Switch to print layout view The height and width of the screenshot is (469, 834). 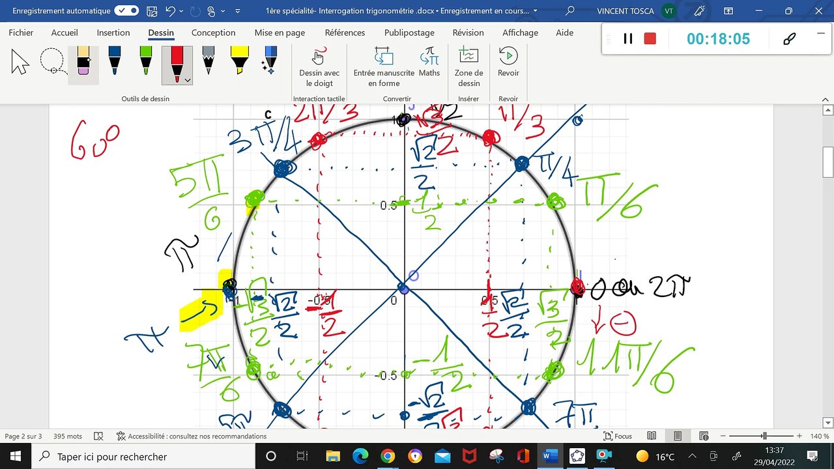point(678,436)
